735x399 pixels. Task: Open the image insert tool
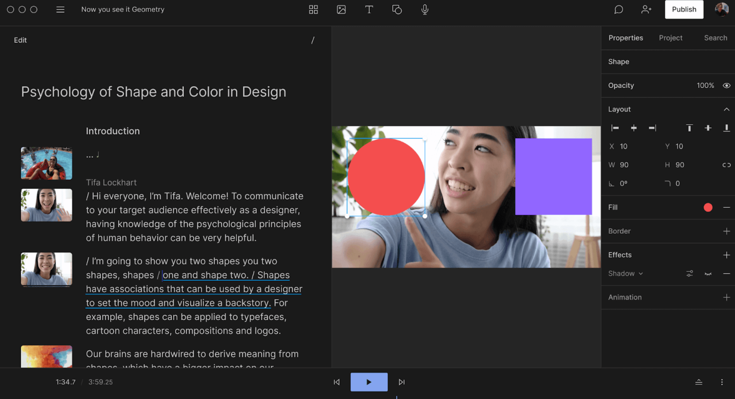[341, 9]
